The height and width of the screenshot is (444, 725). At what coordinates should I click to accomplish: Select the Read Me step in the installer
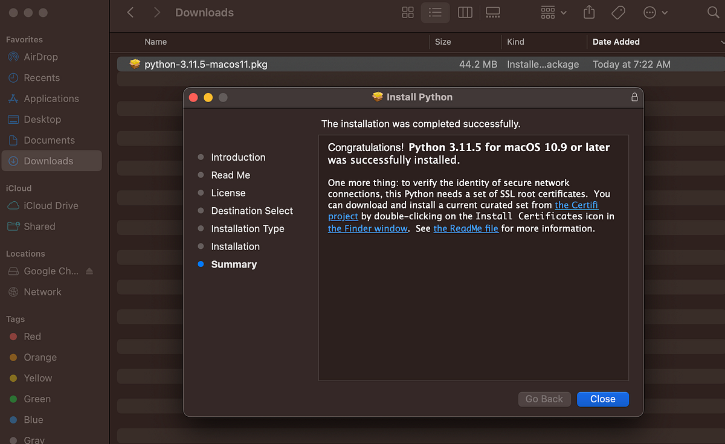click(229, 175)
